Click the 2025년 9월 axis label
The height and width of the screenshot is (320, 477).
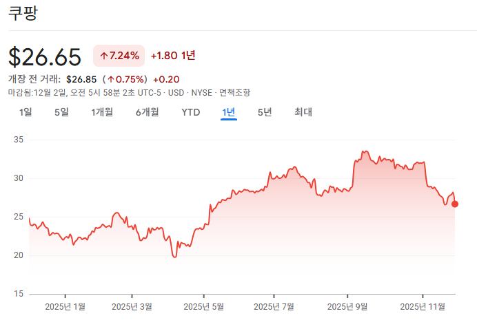[x=347, y=307]
